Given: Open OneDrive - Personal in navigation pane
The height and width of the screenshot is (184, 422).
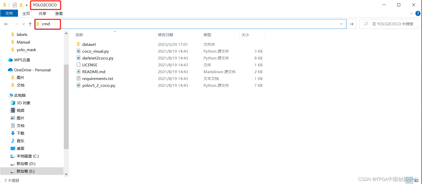Looking at the screenshot, I should (x=32, y=70).
